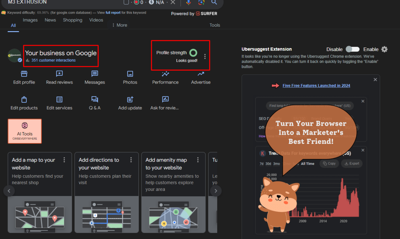Open Edit products shopping bag icon
The width and height of the screenshot is (400, 239).
(x=24, y=99)
